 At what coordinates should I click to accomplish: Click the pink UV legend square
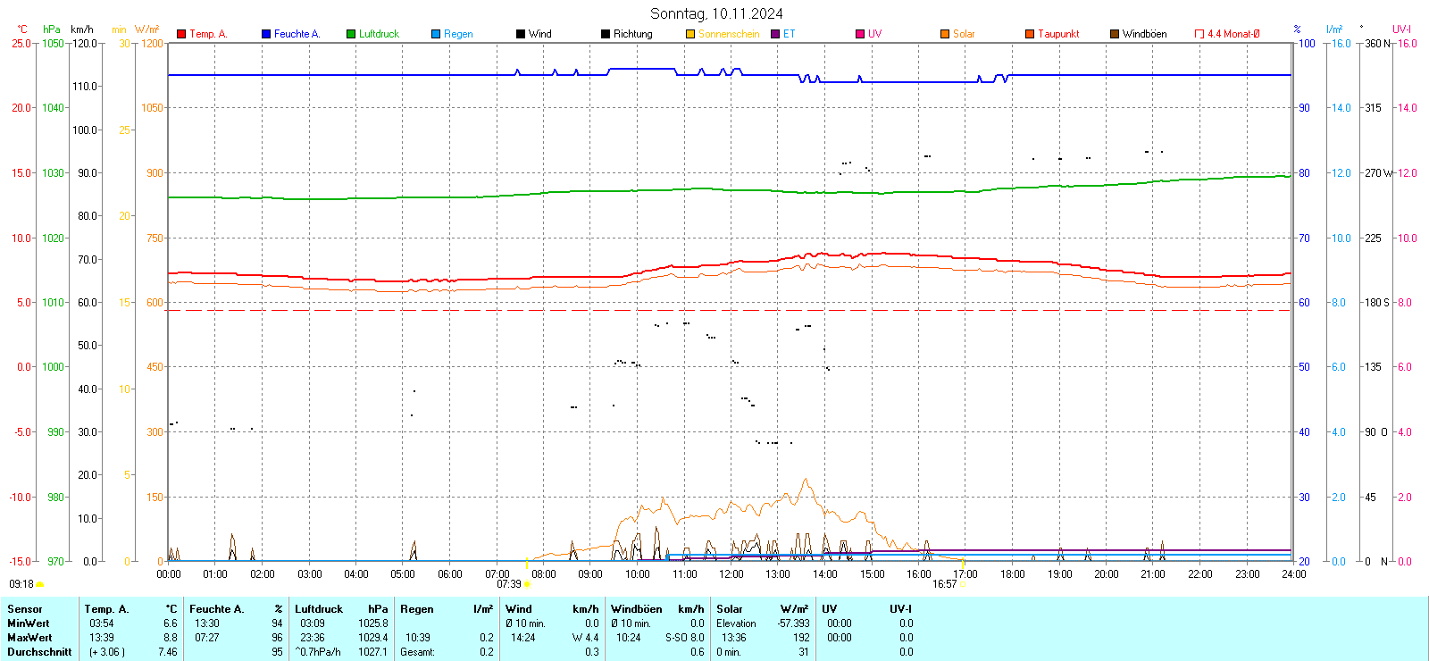[x=860, y=34]
